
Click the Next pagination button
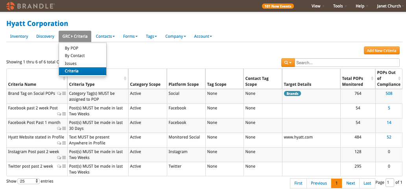[351, 183]
